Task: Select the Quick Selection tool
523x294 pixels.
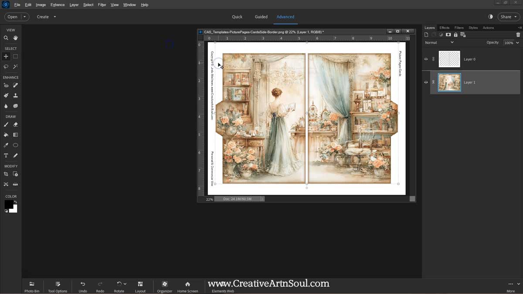Action: point(16,67)
